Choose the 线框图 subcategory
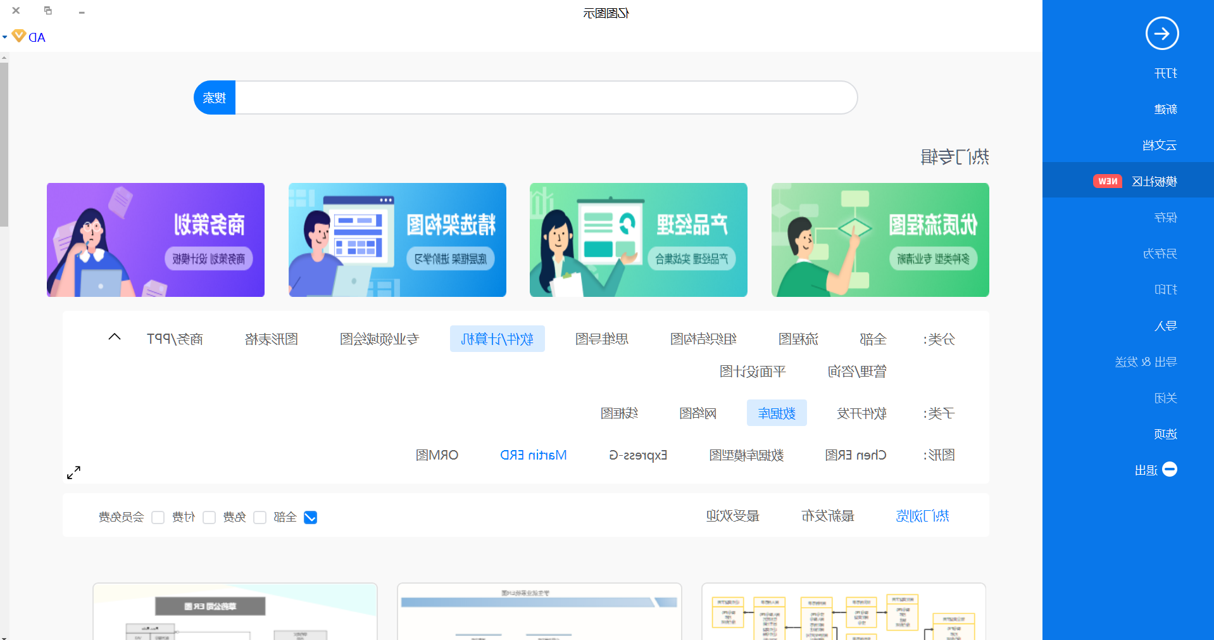This screenshot has width=1214, height=640. [619, 413]
